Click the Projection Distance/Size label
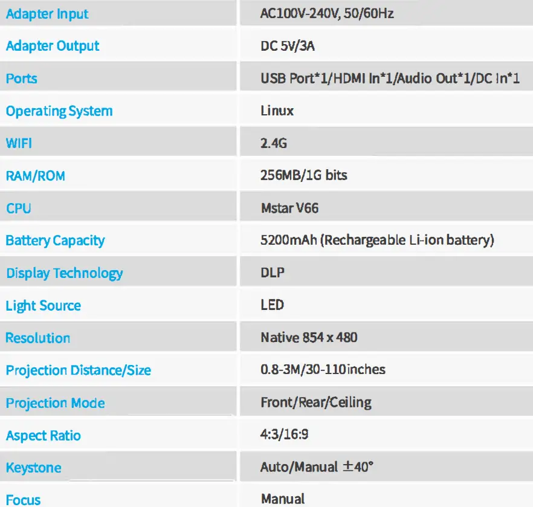Image resolution: width=533 pixels, height=507 pixels. [78, 370]
